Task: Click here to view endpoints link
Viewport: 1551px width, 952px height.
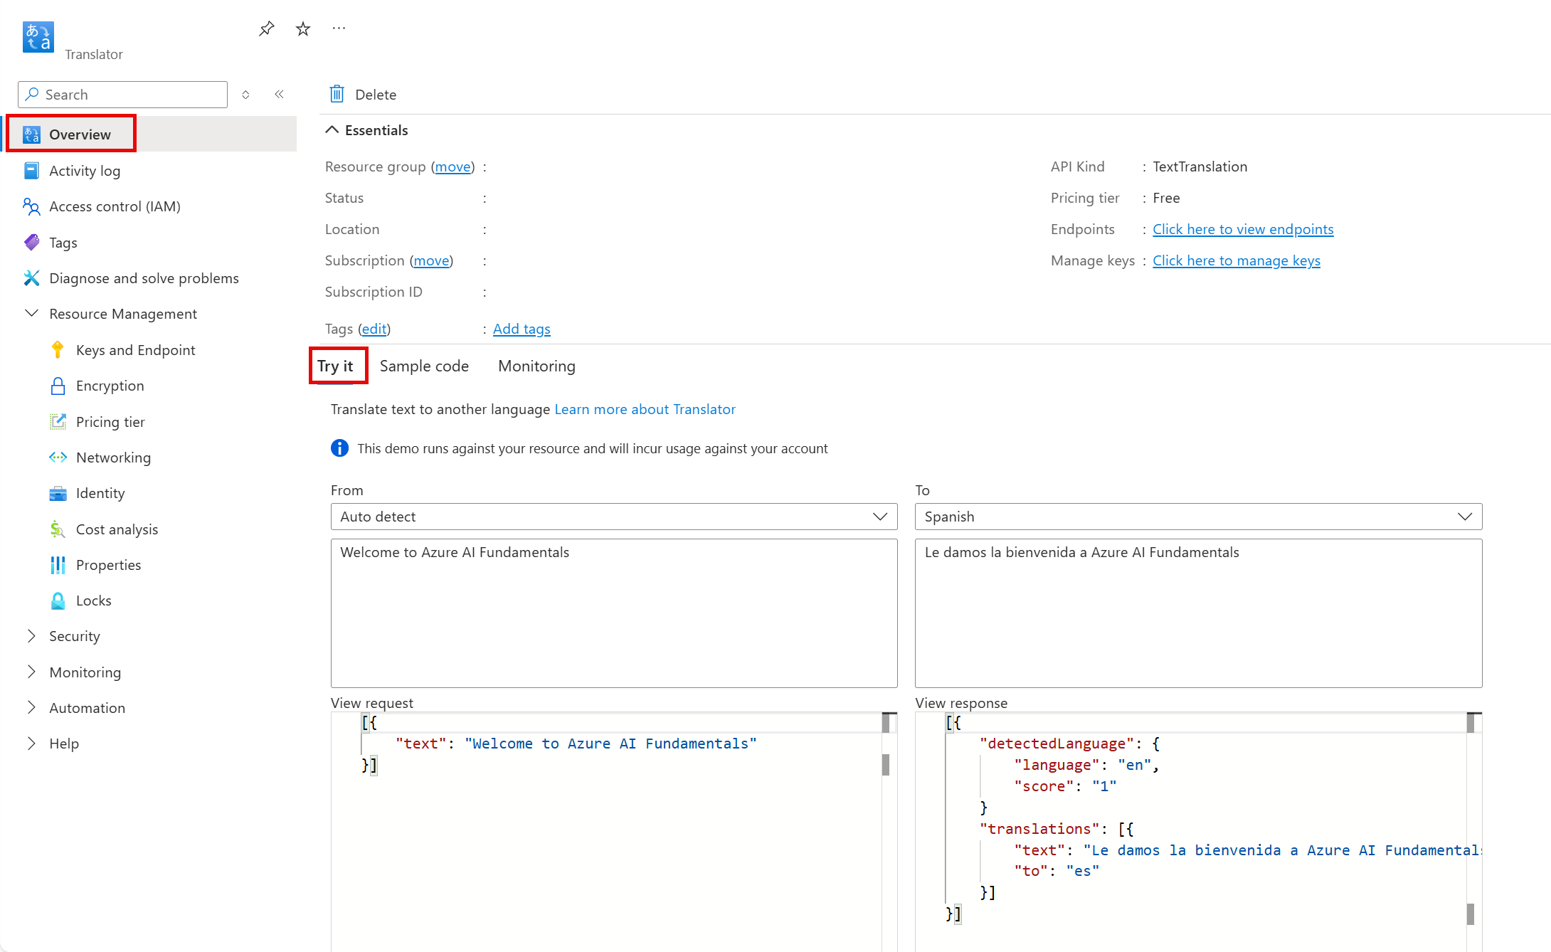Action: (x=1243, y=229)
